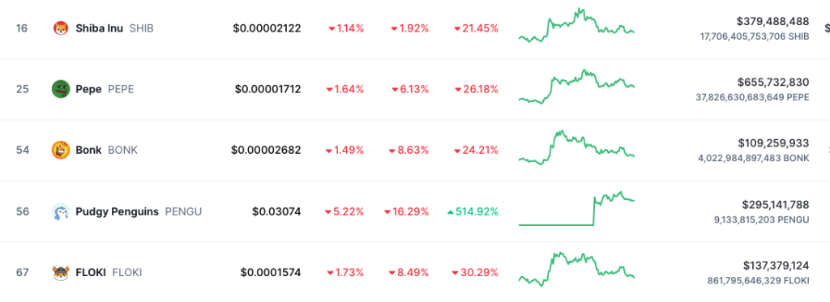View the FLOKI price sparkline chart
Viewport: 830px width, 302px height.
point(577,269)
